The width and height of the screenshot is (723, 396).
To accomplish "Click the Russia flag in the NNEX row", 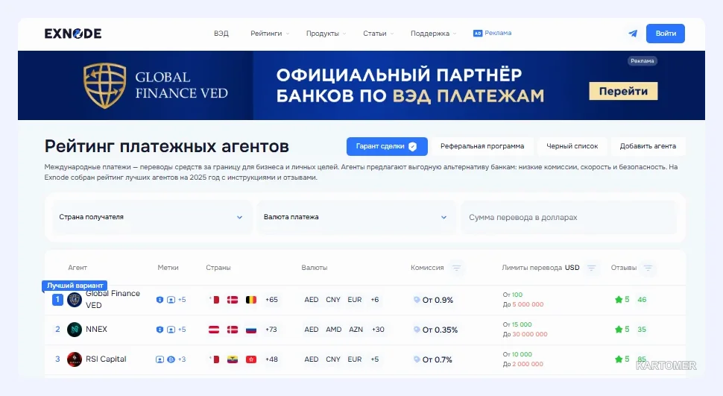I will click(251, 330).
